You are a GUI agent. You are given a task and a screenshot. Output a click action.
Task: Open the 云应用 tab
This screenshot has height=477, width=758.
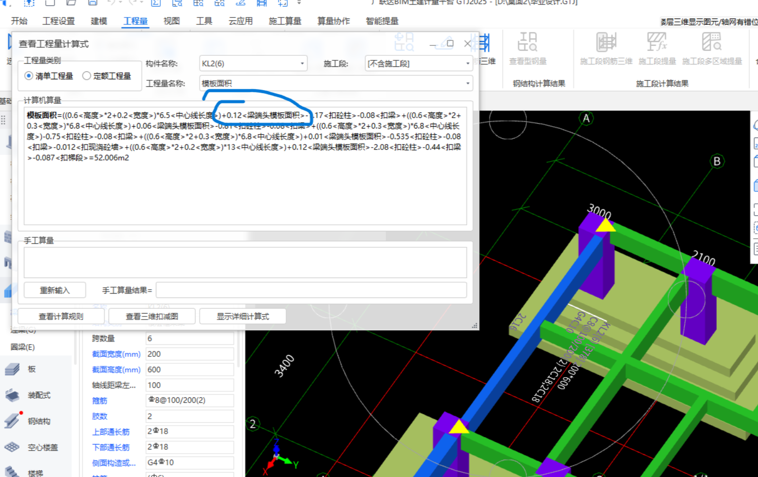tap(241, 21)
